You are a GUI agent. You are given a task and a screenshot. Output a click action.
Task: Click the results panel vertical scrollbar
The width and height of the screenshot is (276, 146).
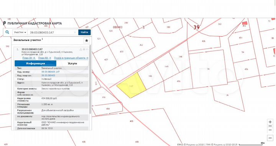tap(90, 79)
